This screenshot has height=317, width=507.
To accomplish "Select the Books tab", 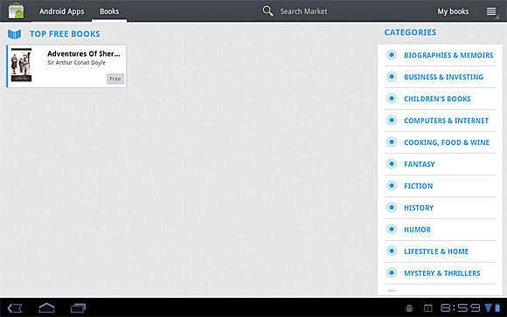I will [109, 11].
